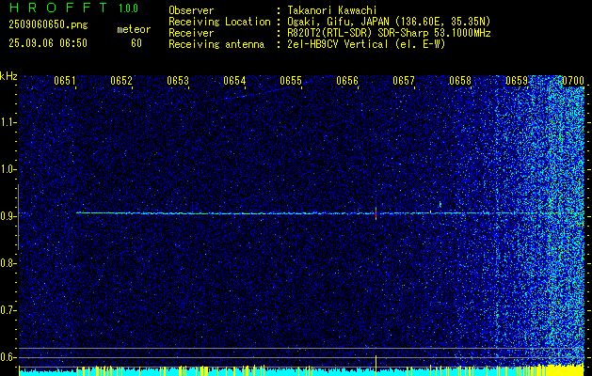
Task: Click the 0658 time marker
Action: pos(460,81)
